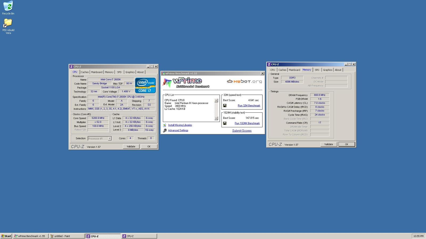Viewport: 426px width, 239px height.
Task: Click scroll up arrow in CPU List box
Action: click(x=216, y=100)
